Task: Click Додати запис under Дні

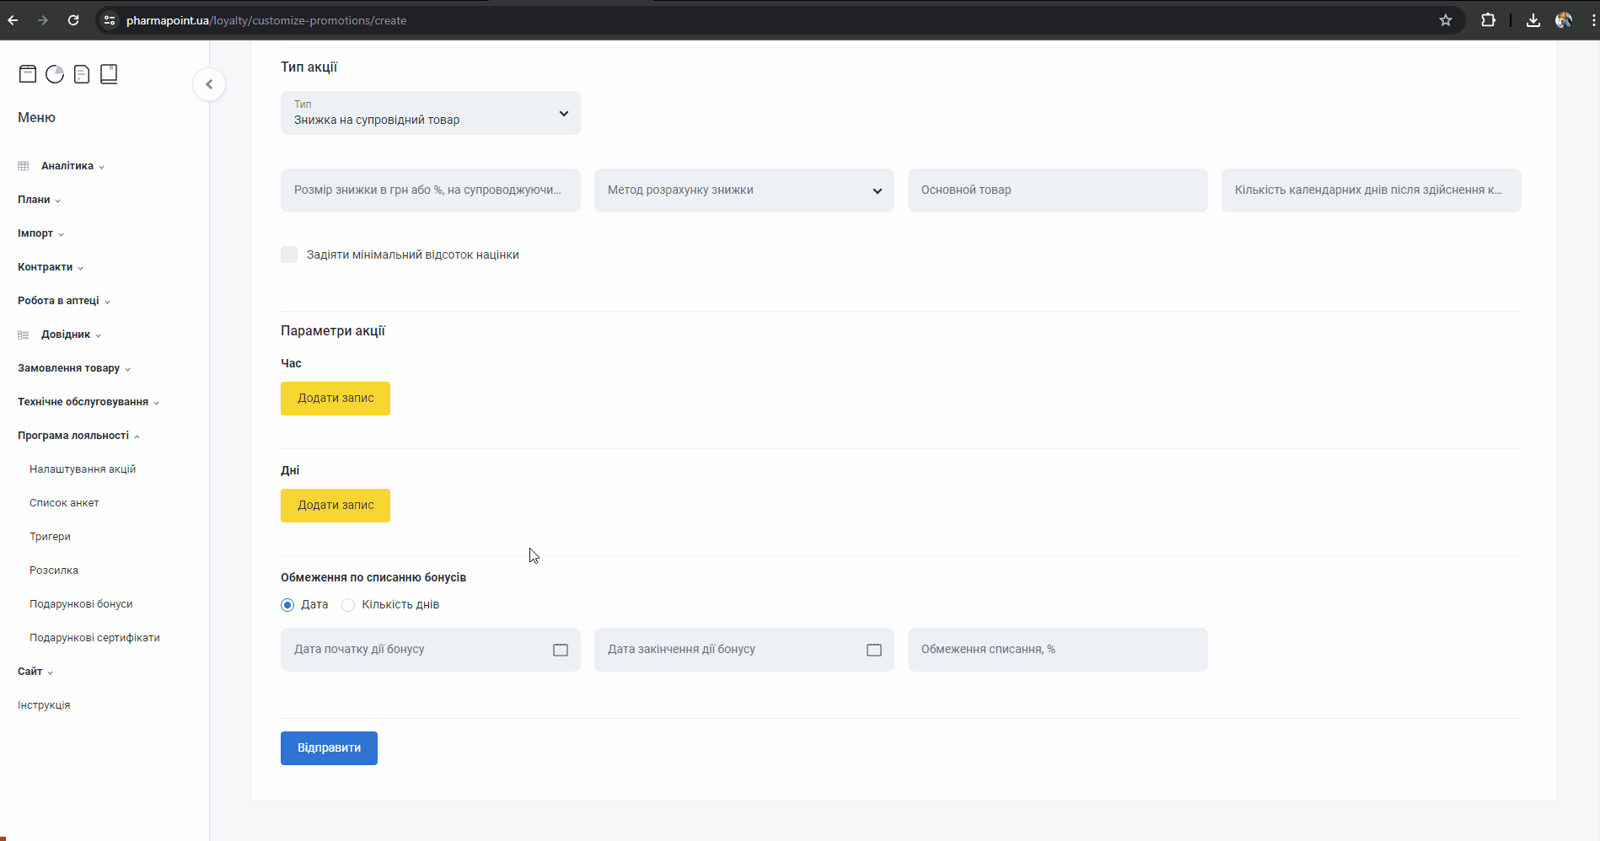Action: (336, 506)
